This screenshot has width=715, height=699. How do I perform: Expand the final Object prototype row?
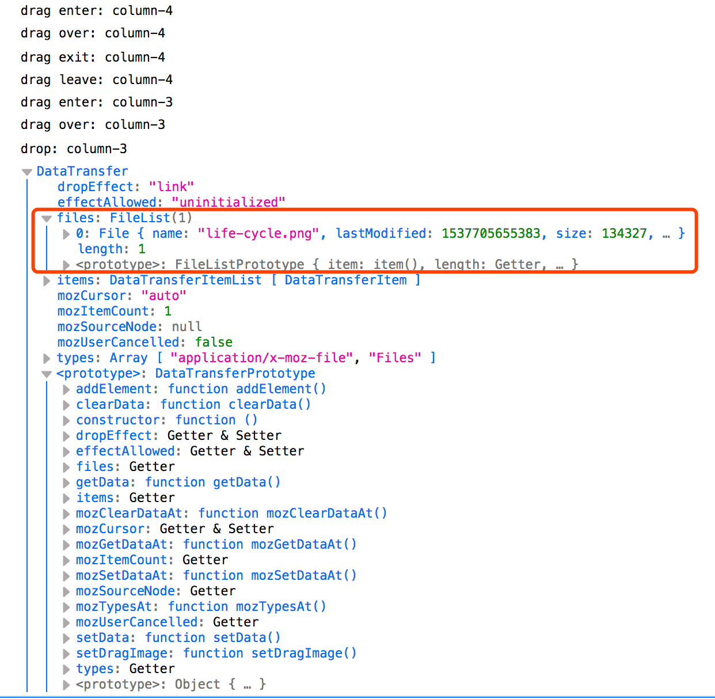(66, 685)
